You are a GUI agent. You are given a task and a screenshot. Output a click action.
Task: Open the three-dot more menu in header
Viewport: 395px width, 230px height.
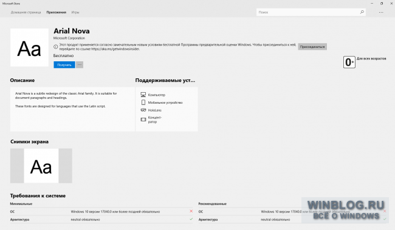click(381, 12)
